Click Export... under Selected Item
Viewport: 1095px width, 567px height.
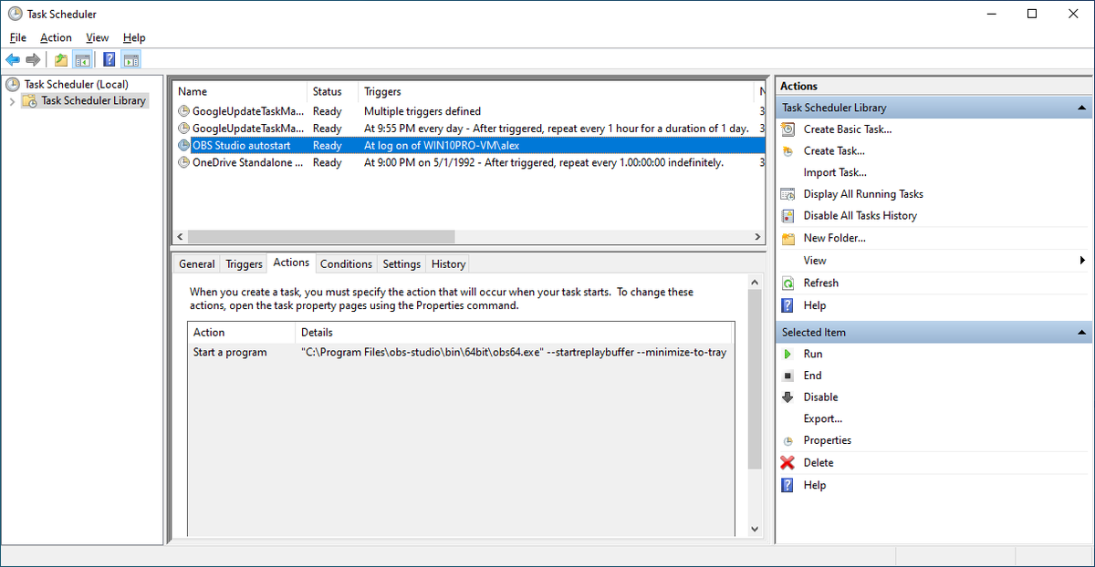click(x=823, y=418)
